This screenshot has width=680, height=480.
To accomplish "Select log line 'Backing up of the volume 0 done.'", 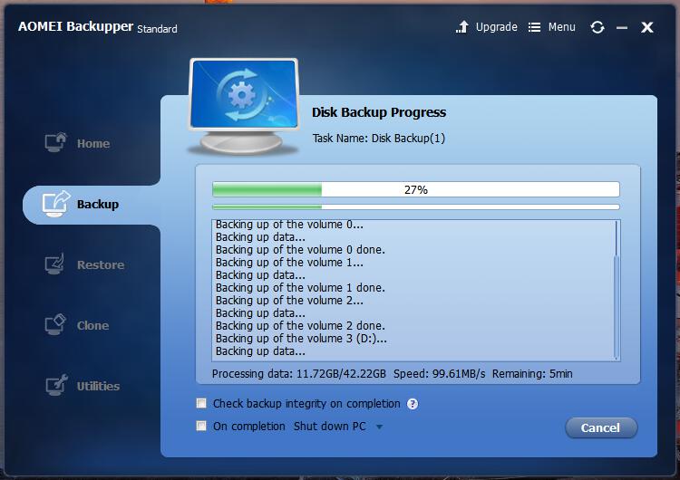I will (300, 250).
